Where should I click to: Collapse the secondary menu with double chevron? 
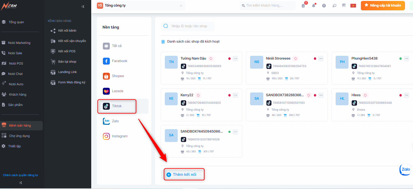click(x=83, y=6)
